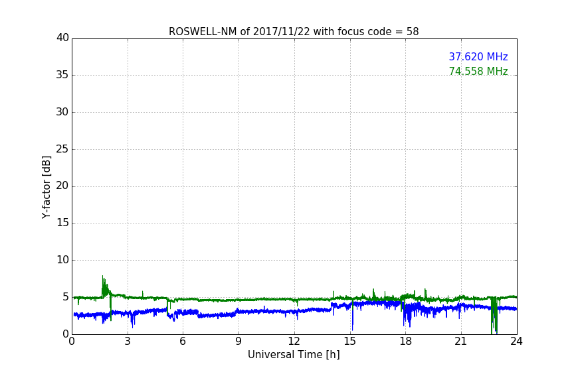The image size is (574, 382).
Task: Click the x-axis tick label '3'
Action: [x=128, y=342]
